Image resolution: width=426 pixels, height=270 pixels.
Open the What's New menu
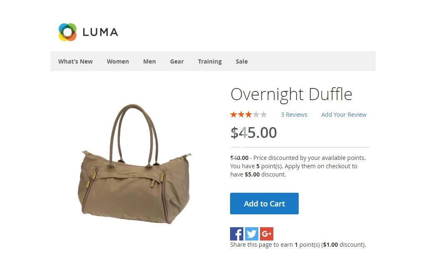(x=75, y=61)
